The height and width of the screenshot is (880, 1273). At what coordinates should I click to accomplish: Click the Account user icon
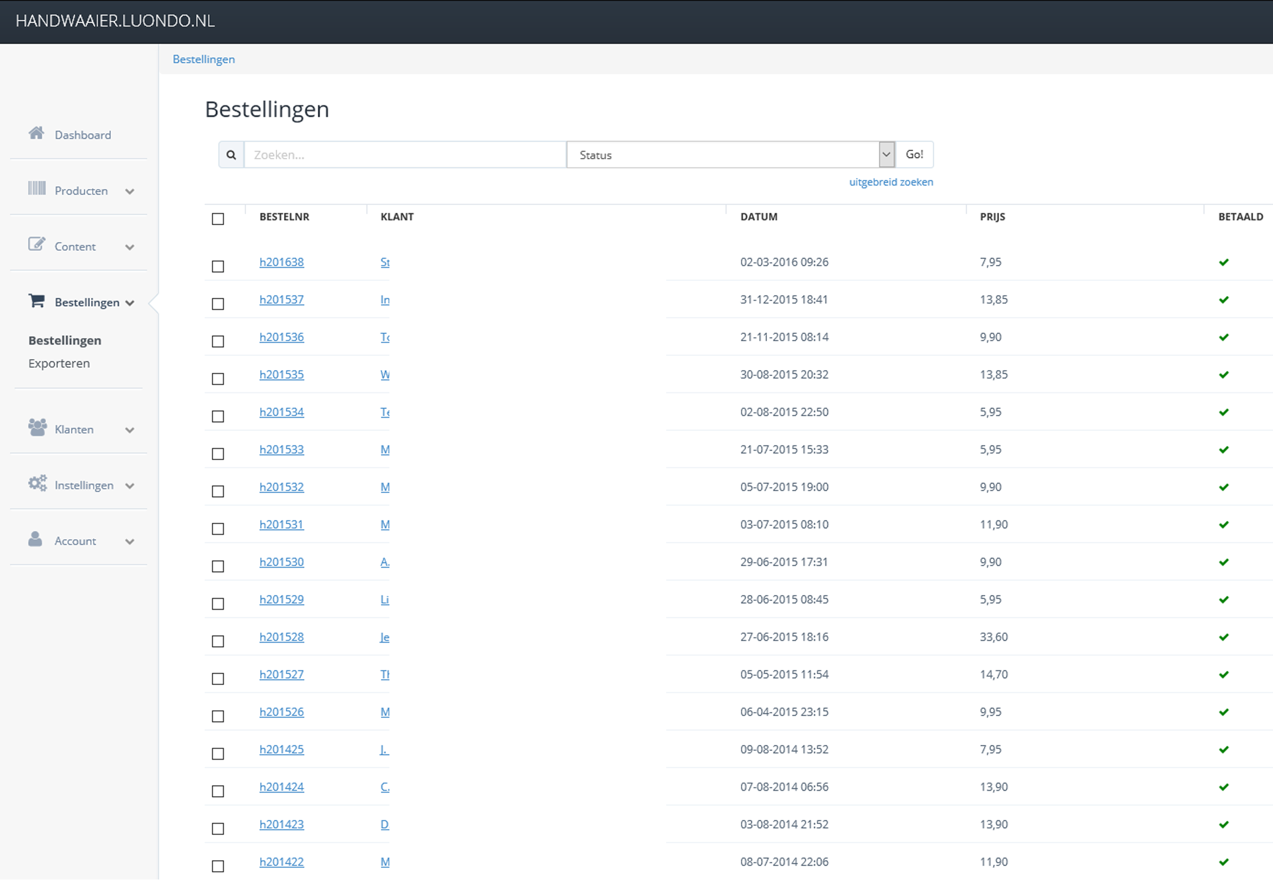click(x=35, y=539)
